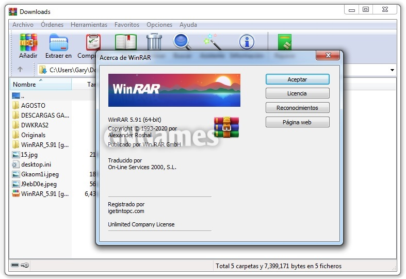Maximize the Downloads window

pyautogui.click(x=366, y=10)
